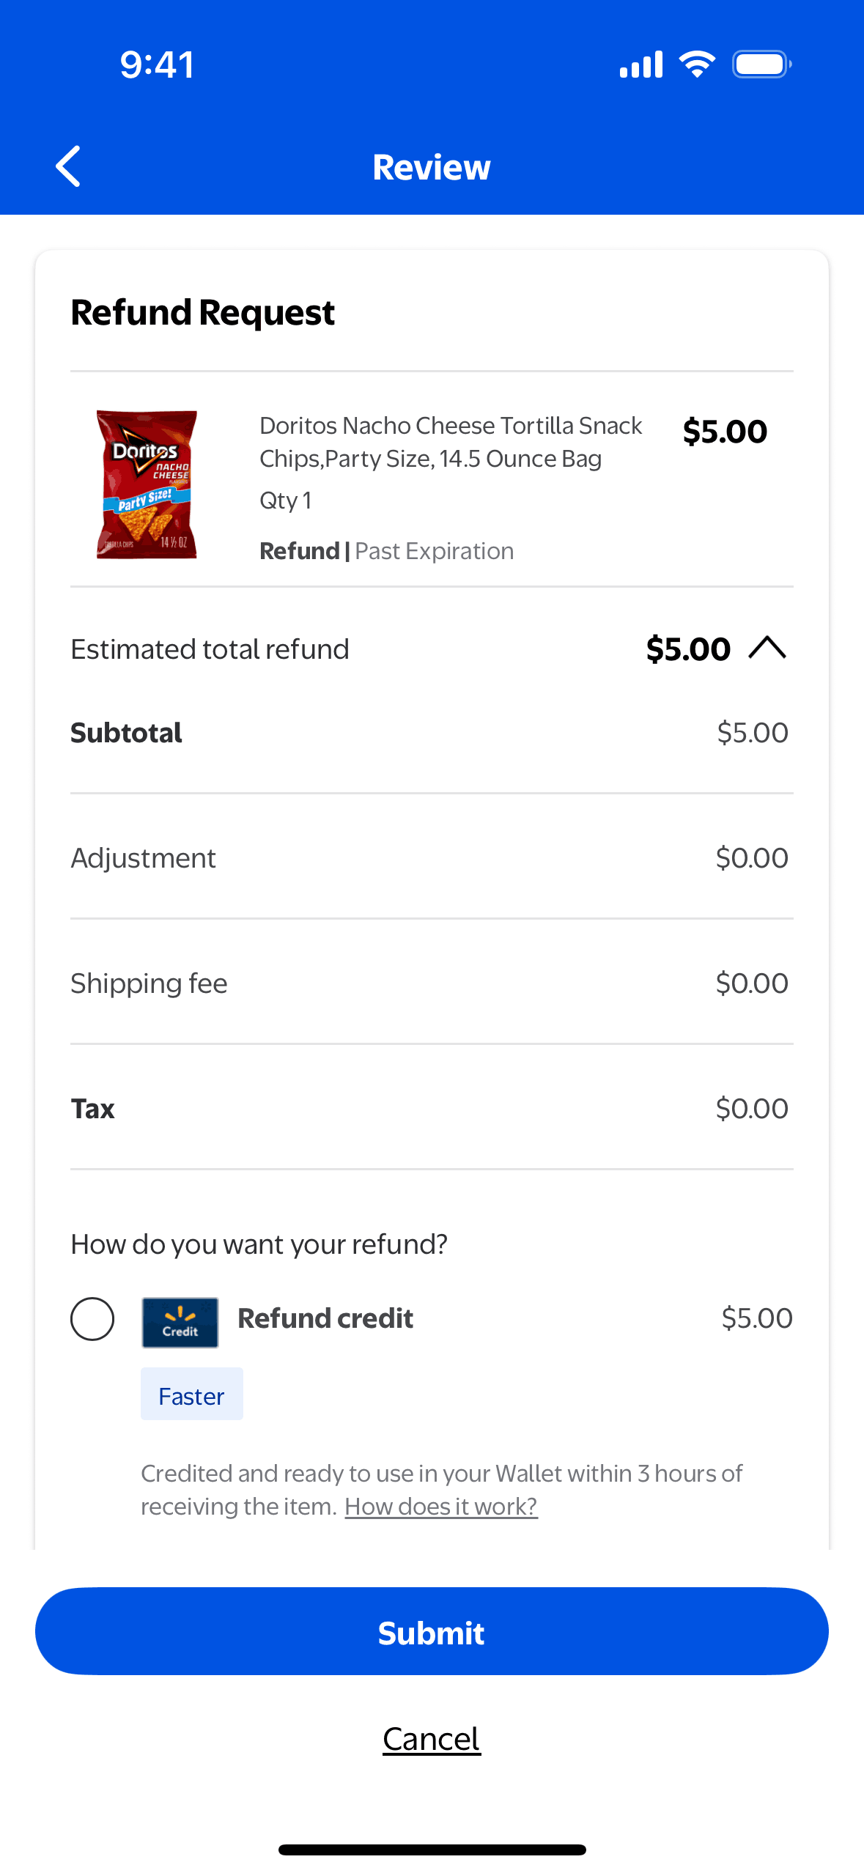Viewport: 864px width, 1873px height.
Task: Collapse the estimated total refund chevron
Action: click(x=767, y=648)
